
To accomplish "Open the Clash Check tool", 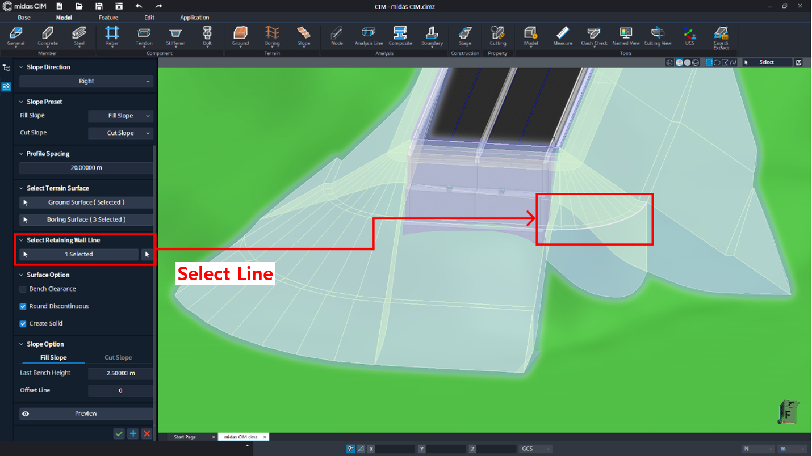I will [594, 35].
